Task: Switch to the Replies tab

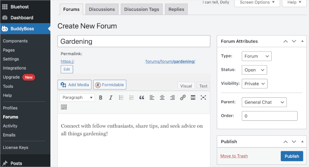Action: click(176, 9)
